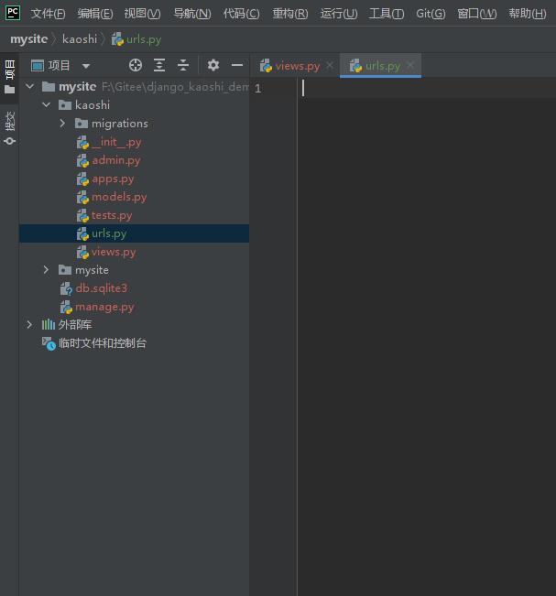Close the views.py tab
Screen dimensions: 556x596
330,65
